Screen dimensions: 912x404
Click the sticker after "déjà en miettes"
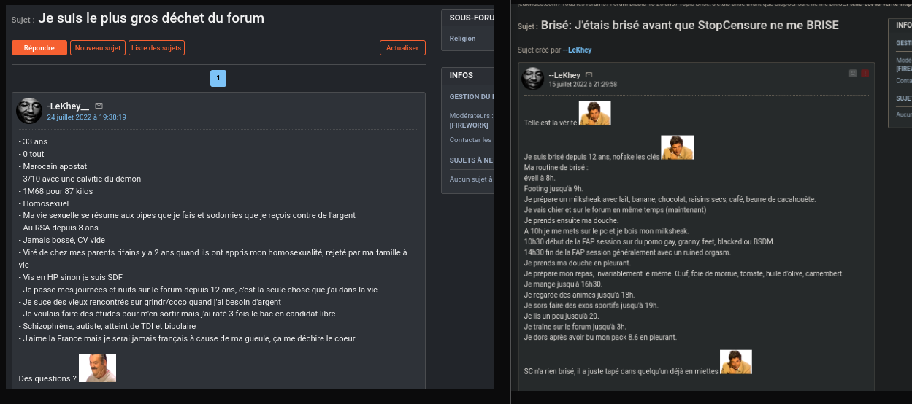pos(735,362)
